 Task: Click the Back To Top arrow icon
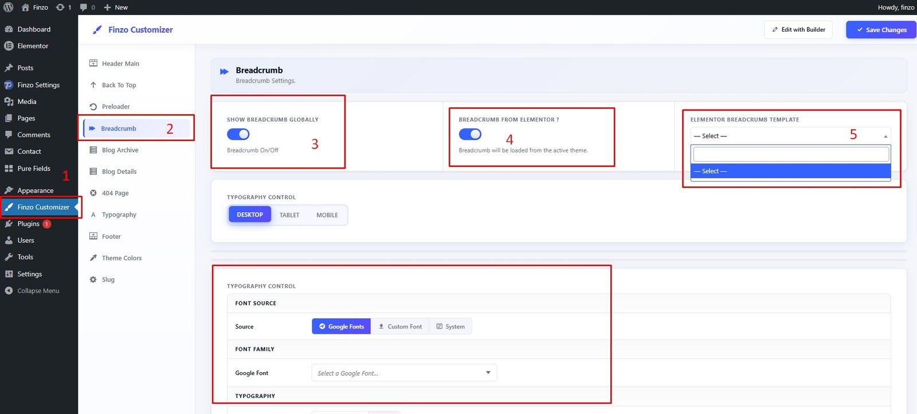tap(93, 85)
